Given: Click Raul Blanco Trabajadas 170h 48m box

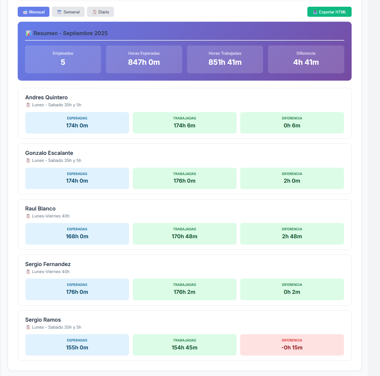Looking at the screenshot, I should coord(184,234).
